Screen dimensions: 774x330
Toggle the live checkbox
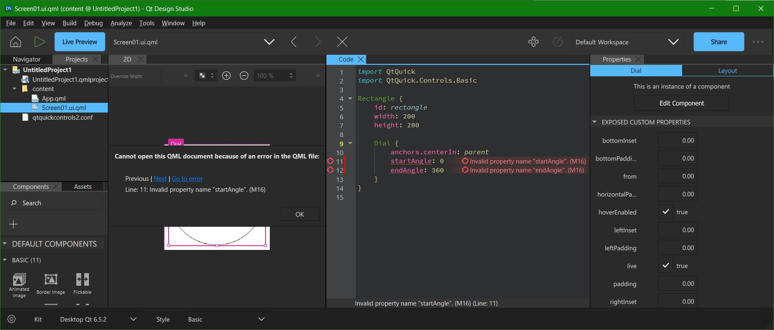click(x=666, y=266)
